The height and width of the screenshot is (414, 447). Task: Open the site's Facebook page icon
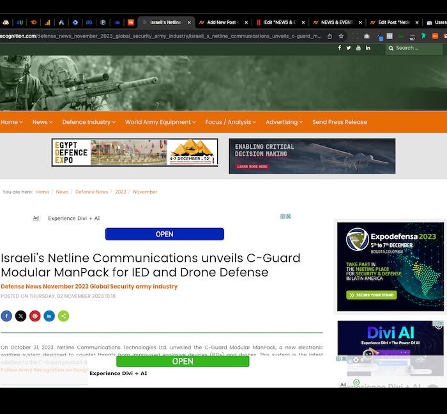pyautogui.click(x=340, y=48)
